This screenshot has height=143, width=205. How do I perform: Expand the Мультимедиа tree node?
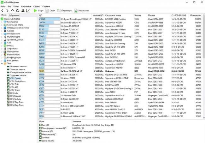[2, 37]
